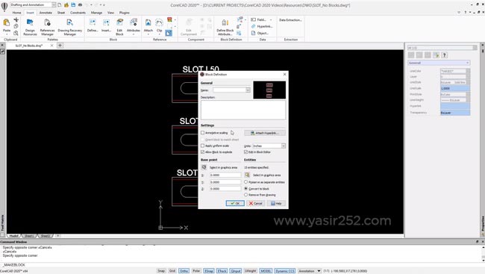
Task: Cancel the Block Definition dialog
Action: [x=255, y=203]
